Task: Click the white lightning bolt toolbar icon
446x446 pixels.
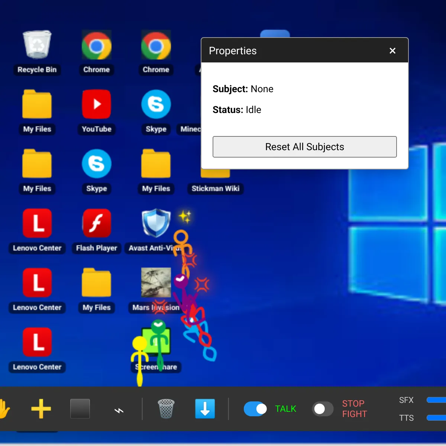Action: pos(119,410)
